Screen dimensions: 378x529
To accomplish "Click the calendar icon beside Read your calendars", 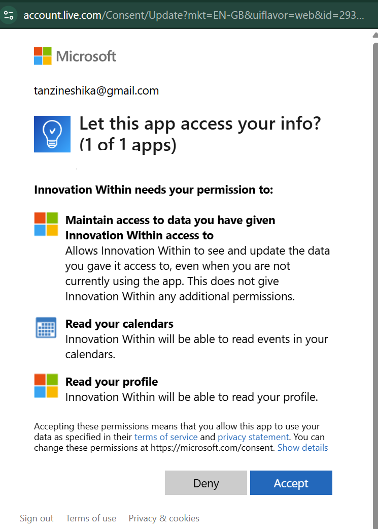I will point(46,327).
